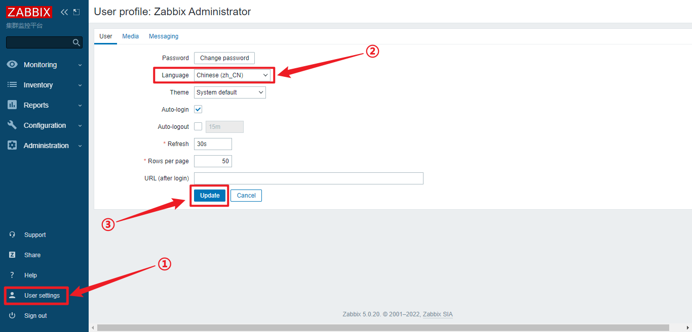Click the Change password button

coord(224,58)
